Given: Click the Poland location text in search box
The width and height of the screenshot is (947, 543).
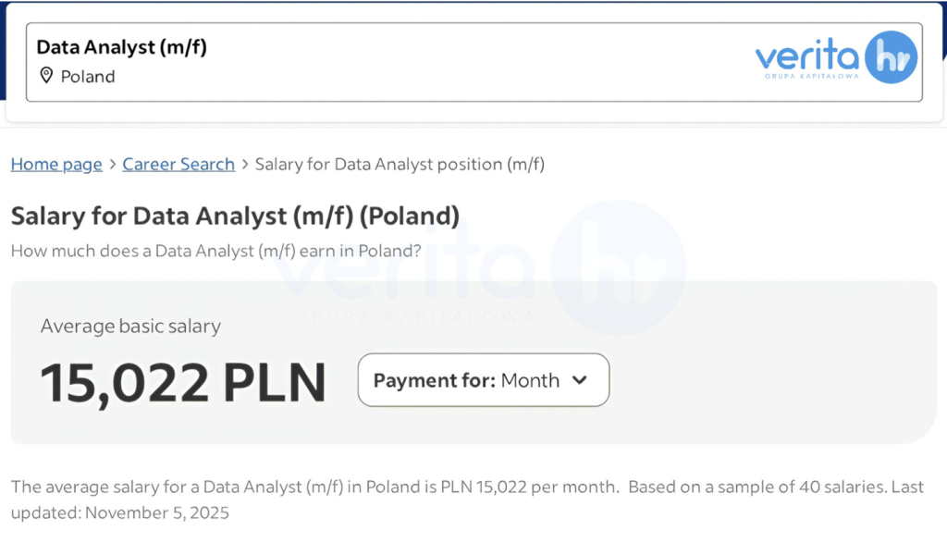Looking at the screenshot, I should (x=88, y=77).
